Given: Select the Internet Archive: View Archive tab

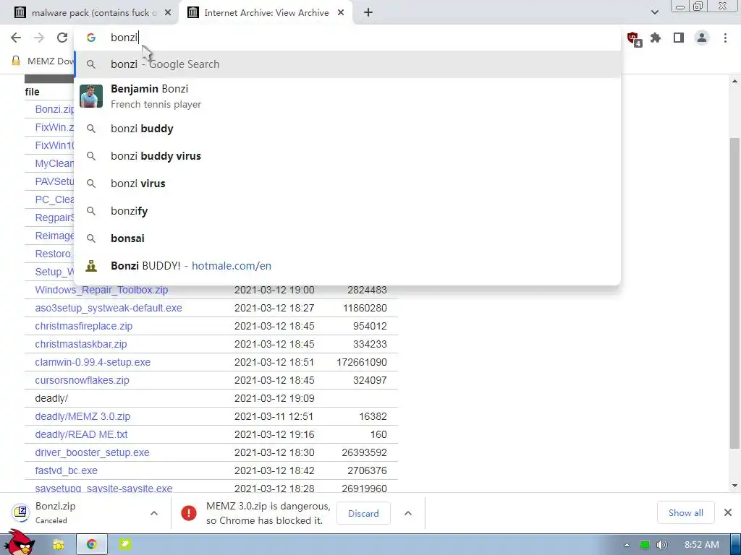Looking at the screenshot, I should pyautogui.click(x=265, y=13).
